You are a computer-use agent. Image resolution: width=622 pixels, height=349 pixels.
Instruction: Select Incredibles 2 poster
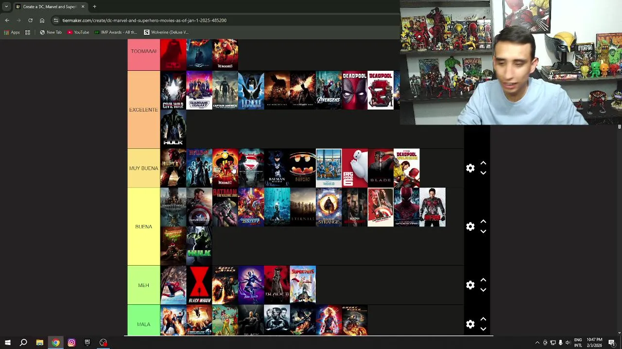pos(225,168)
